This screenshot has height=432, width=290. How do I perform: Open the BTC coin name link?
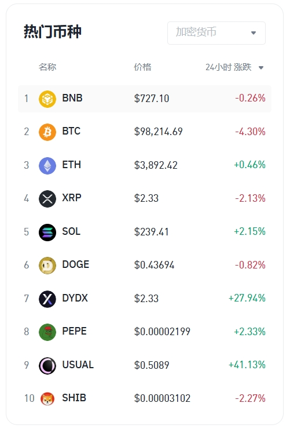click(x=71, y=131)
